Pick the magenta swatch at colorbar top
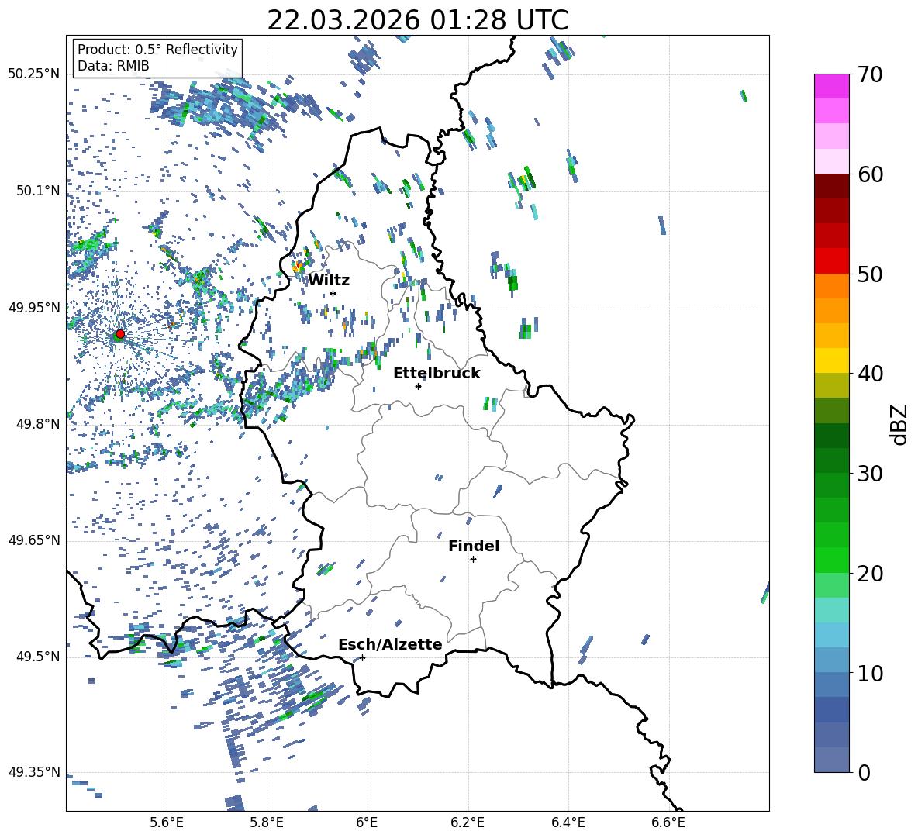The width and height of the screenshot is (918, 838). 831,86
